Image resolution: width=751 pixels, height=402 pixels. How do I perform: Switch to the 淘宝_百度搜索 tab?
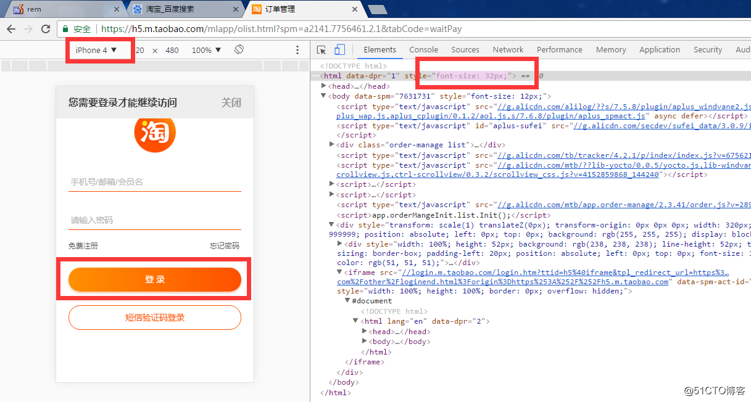185,10
